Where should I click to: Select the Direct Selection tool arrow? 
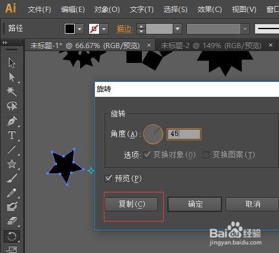click(x=12, y=77)
